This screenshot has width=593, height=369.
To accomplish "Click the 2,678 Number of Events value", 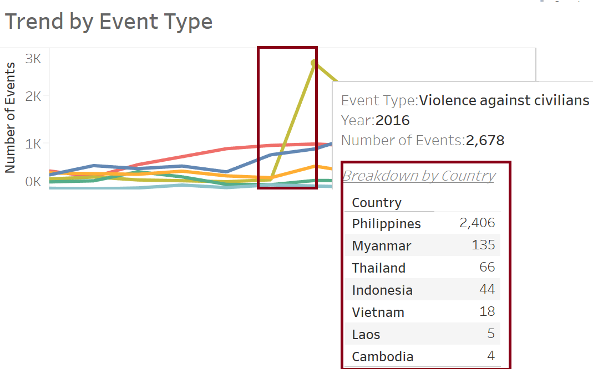I will (485, 140).
